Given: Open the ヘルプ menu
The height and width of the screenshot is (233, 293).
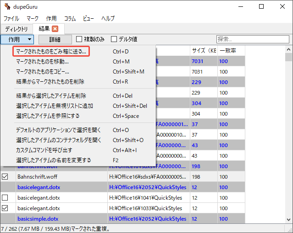Looking at the screenshot, I should coord(108,18).
